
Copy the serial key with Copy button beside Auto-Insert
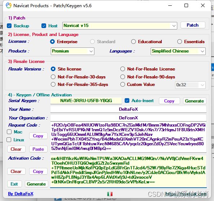pyautogui.click(x=169, y=101)
